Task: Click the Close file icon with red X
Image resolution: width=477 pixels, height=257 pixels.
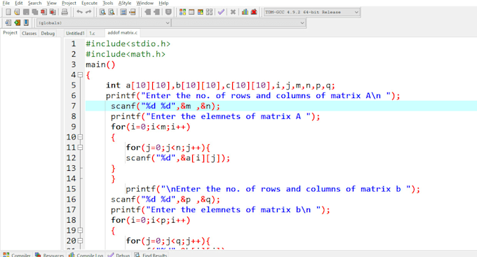Action: pyautogui.click(x=43, y=12)
